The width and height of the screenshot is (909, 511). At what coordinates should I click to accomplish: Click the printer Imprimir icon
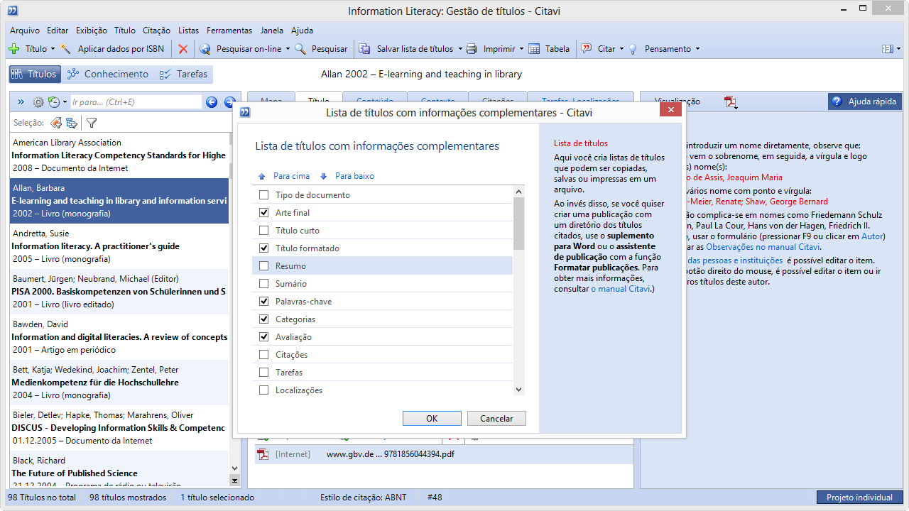[x=472, y=49]
